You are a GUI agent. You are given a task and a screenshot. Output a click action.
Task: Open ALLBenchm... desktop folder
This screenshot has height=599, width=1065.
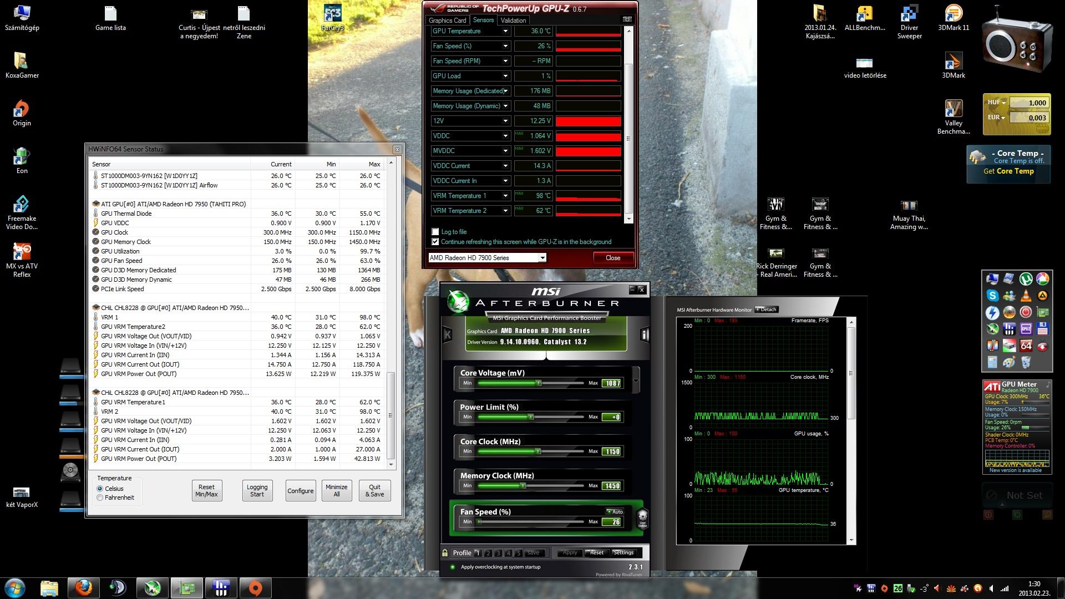click(865, 18)
